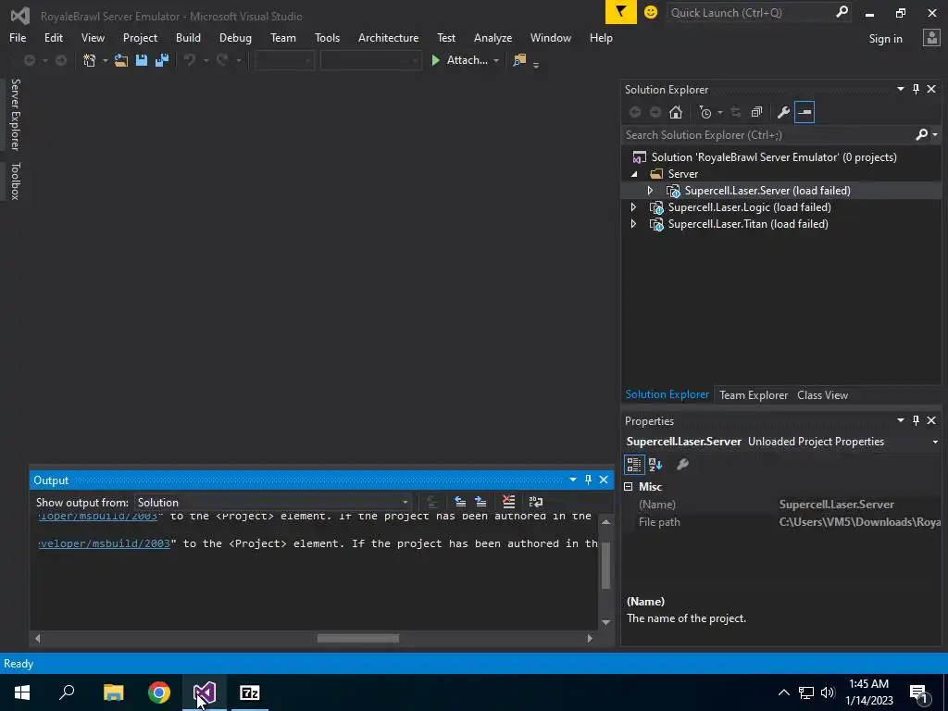Image resolution: width=948 pixels, height=711 pixels.
Task: Open the Toolbox side tab
Action: point(15,181)
